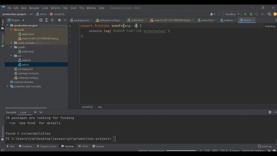Close the test.ts editor tab
Screen dimensions: 277x156
click(x=253, y=20)
